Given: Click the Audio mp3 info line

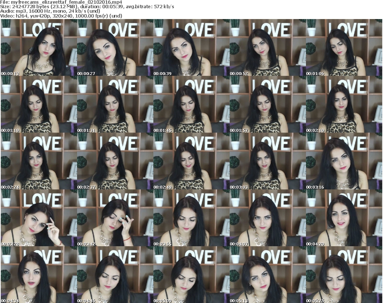Looking at the screenshot, I should 50,11.
